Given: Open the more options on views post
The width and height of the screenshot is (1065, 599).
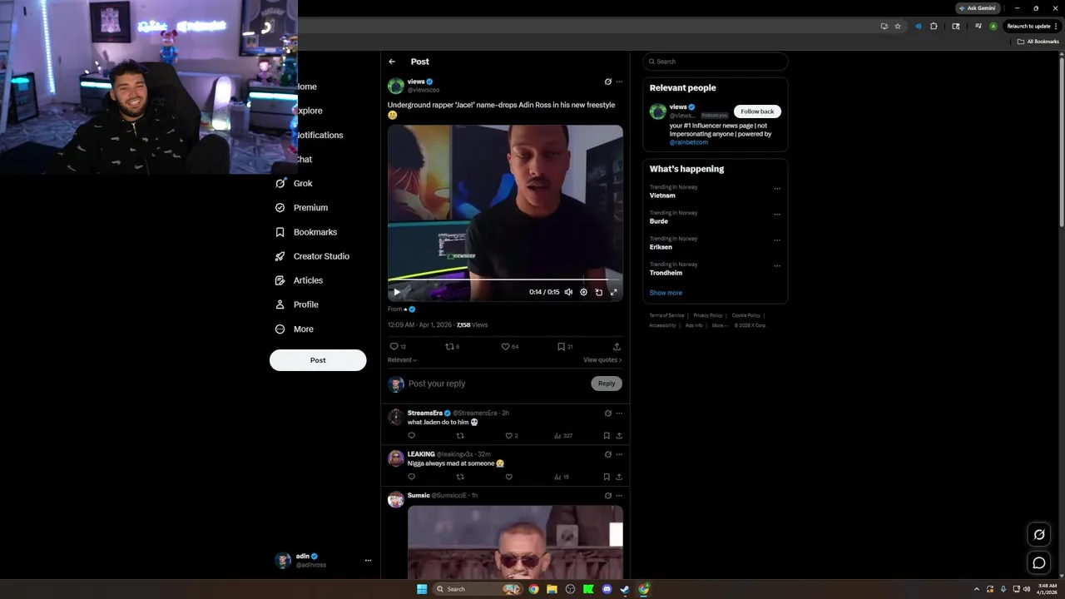Looking at the screenshot, I should (x=619, y=82).
